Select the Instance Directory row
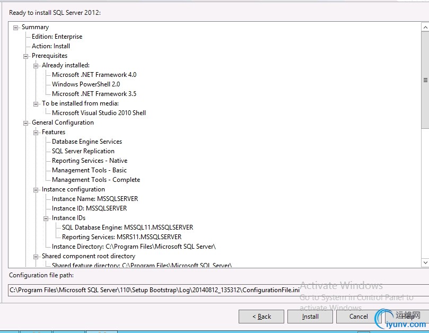Image resolution: width=429 pixels, height=333 pixels. tap(134, 247)
